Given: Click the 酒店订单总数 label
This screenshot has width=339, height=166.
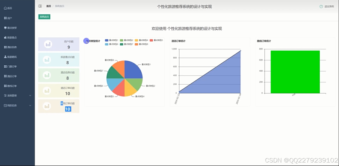Looking at the screenshot, I should [68, 88].
